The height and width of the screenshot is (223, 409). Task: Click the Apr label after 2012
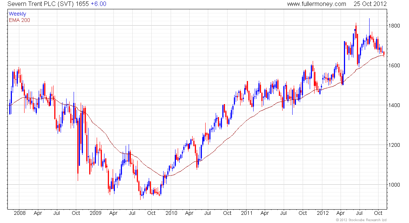(x=340, y=213)
